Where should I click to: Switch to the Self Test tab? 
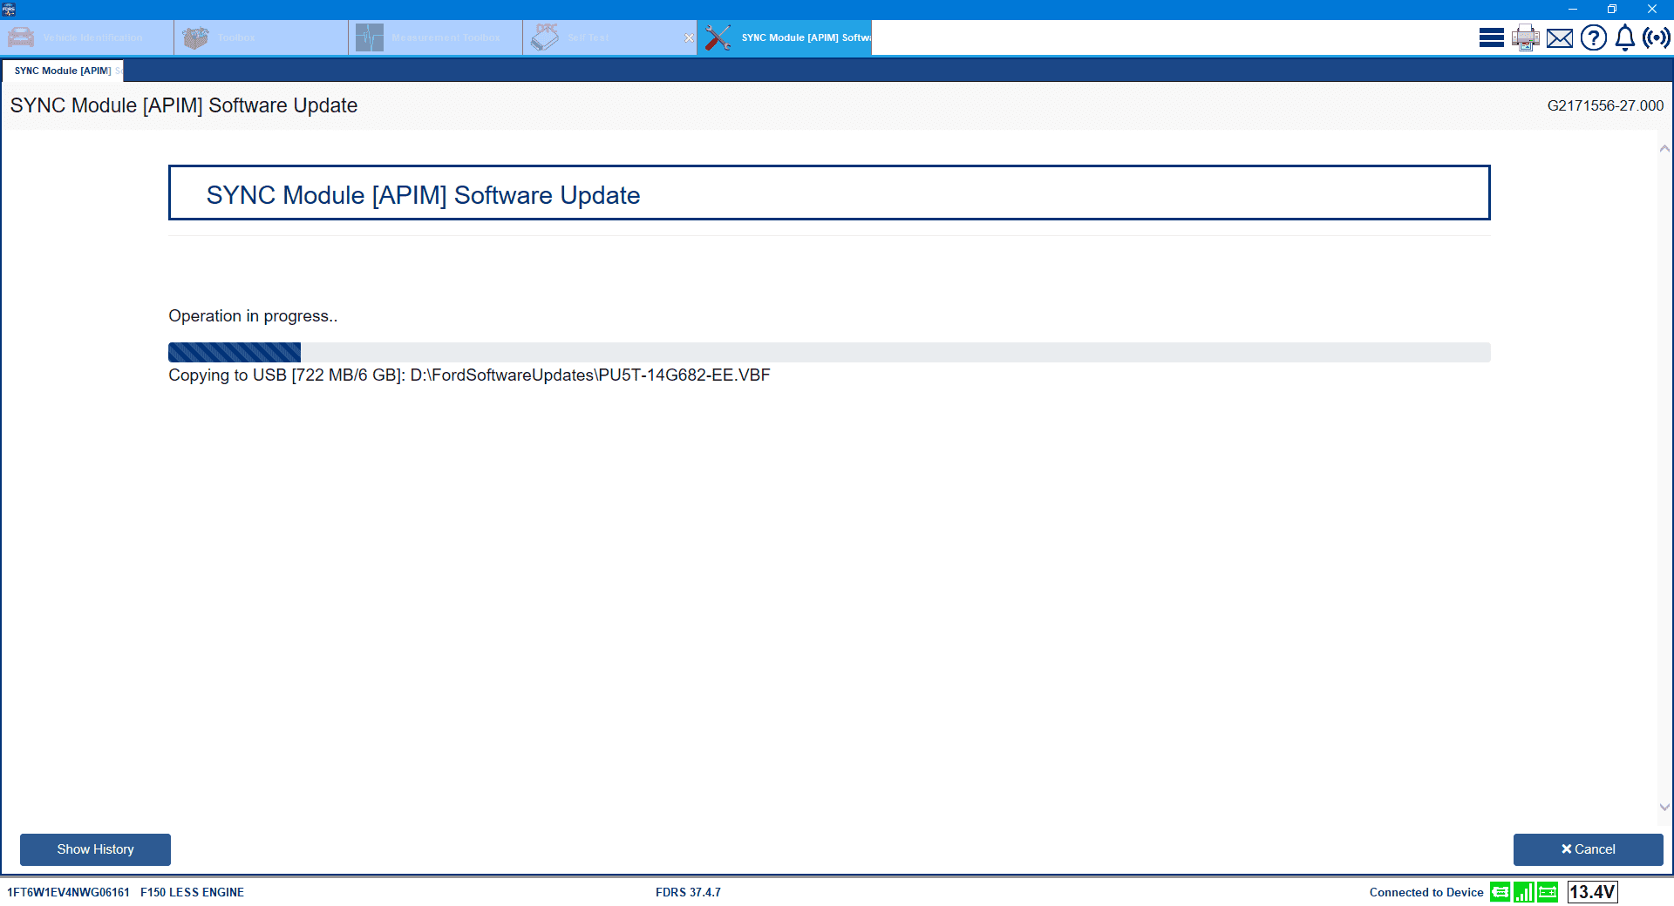[610, 38]
